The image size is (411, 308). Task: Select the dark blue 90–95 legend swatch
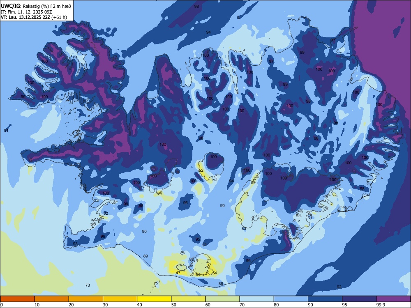pyautogui.click(x=325, y=299)
